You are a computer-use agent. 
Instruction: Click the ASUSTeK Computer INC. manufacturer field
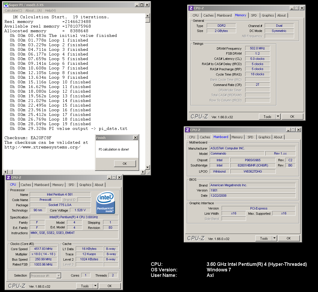(x=253, y=148)
